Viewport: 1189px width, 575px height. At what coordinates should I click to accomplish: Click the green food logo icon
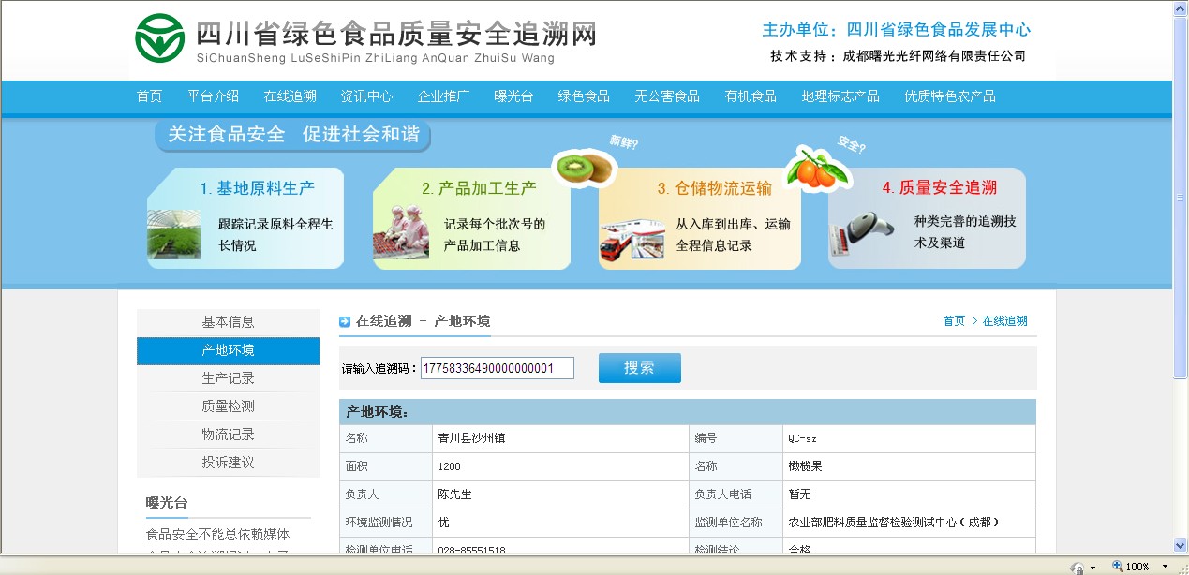coord(159,38)
